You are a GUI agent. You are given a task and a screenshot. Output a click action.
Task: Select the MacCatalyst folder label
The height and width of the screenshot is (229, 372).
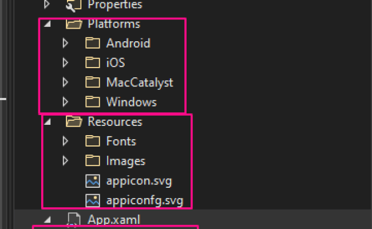coord(140,83)
